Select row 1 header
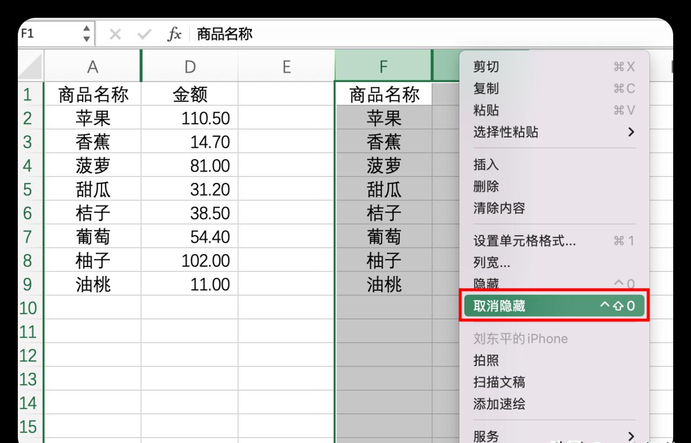 tap(31, 94)
